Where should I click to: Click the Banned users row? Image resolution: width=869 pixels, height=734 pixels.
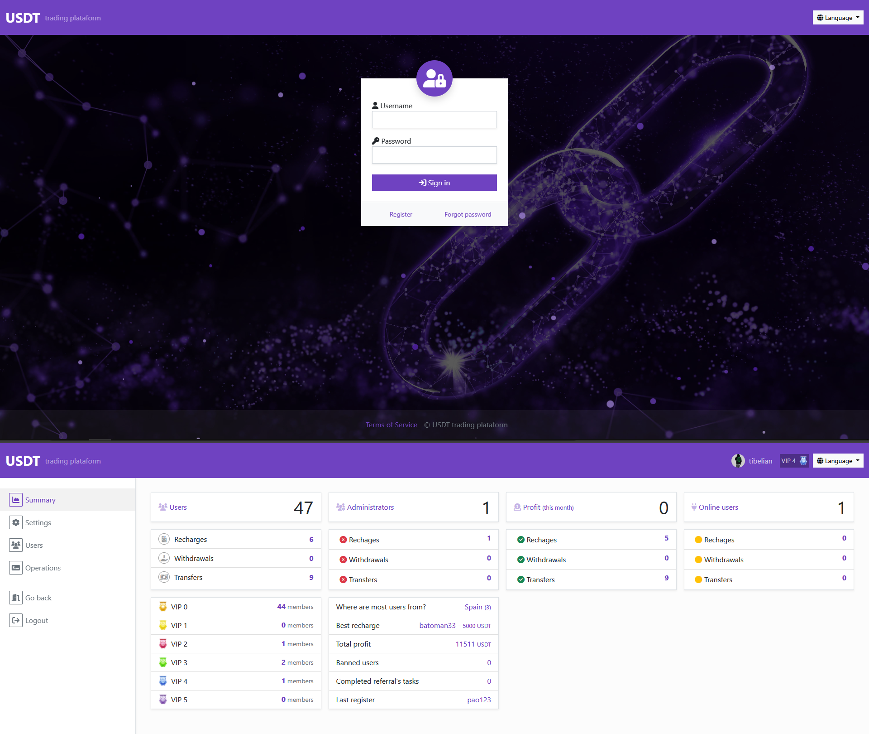pyautogui.click(x=413, y=662)
